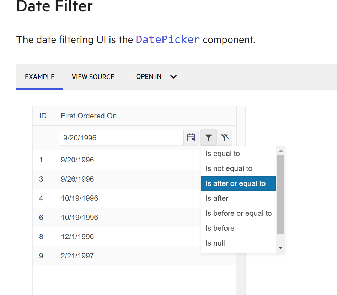337x295 pixels.
Task: Choose 'Is not equal to' from the list
Action: coord(229,168)
